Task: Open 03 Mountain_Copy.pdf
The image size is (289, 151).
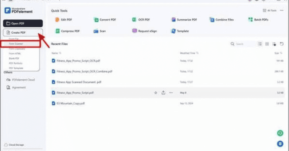Action: 71,103
